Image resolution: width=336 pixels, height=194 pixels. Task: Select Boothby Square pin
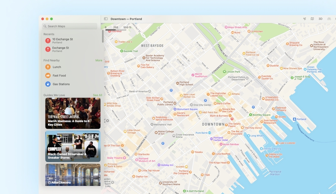click(250, 115)
